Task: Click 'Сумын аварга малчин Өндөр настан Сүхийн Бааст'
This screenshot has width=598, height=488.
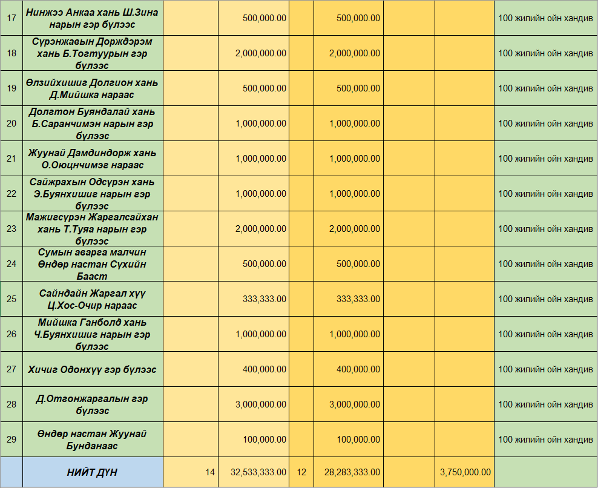Action: click(x=93, y=263)
